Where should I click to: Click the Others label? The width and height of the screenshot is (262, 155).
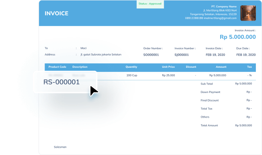coord(205,117)
